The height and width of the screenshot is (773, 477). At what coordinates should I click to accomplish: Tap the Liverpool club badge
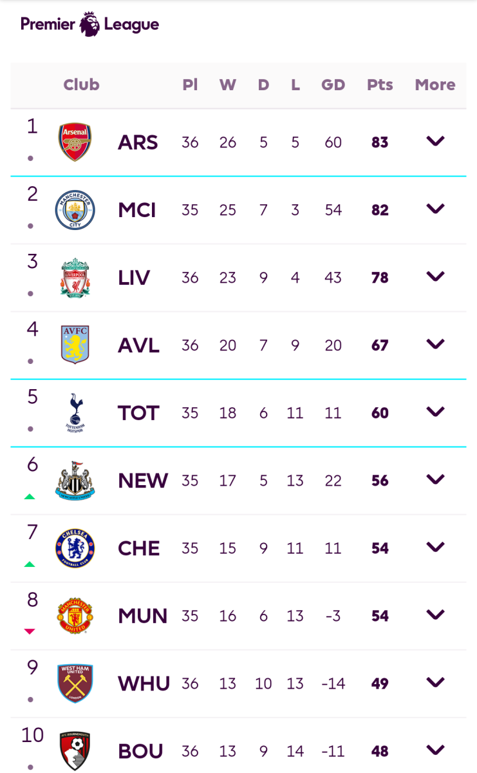[x=75, y=278]
